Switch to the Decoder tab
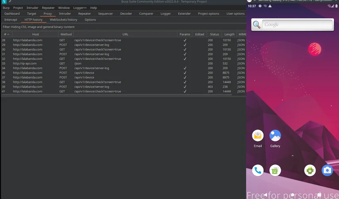Image resolution: width=339 pixels, height=199 pixels. [x=126, y=14]
